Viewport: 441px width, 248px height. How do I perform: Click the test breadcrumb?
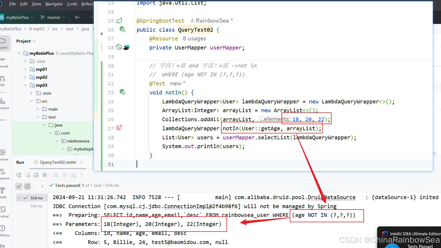pyautogui.click(x=70, y=29)
